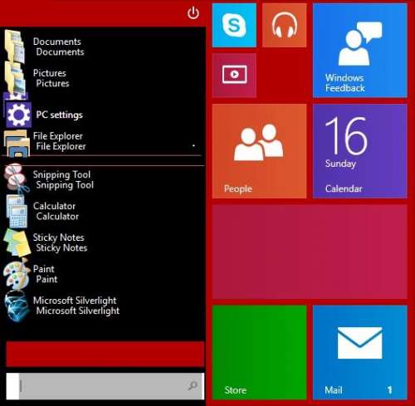Click the Documents folder icon
The height and width of the screenshot is (406, 415).
tap(15, 46)
